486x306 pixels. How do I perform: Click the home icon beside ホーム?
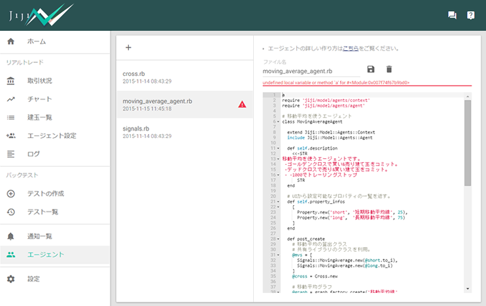pos(11,41)
